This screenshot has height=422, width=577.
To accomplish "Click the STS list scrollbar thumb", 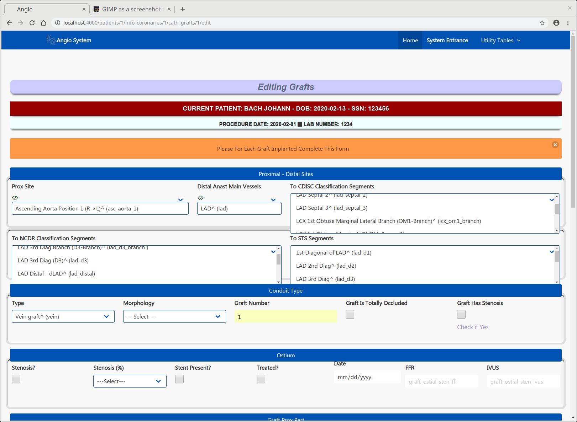I will [x=557, y=257].
